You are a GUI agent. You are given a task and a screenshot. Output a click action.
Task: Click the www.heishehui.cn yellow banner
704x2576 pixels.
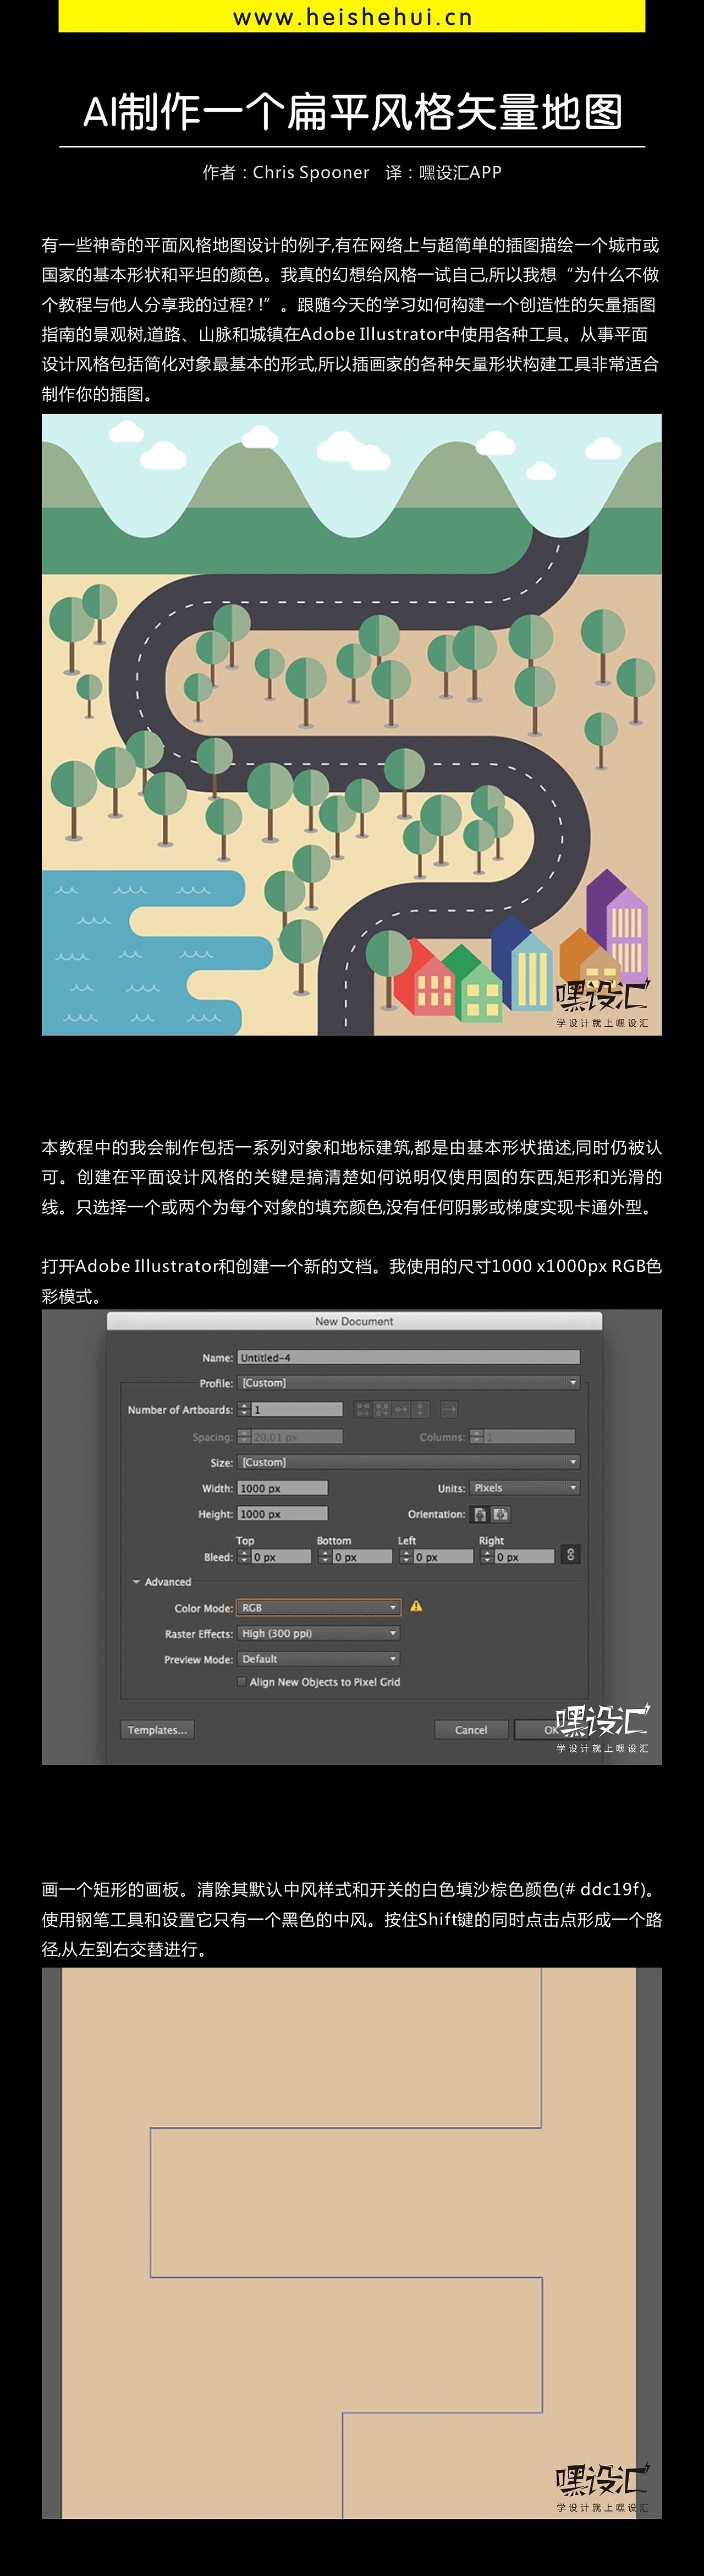pyautogui.click(x=351, y=16)
